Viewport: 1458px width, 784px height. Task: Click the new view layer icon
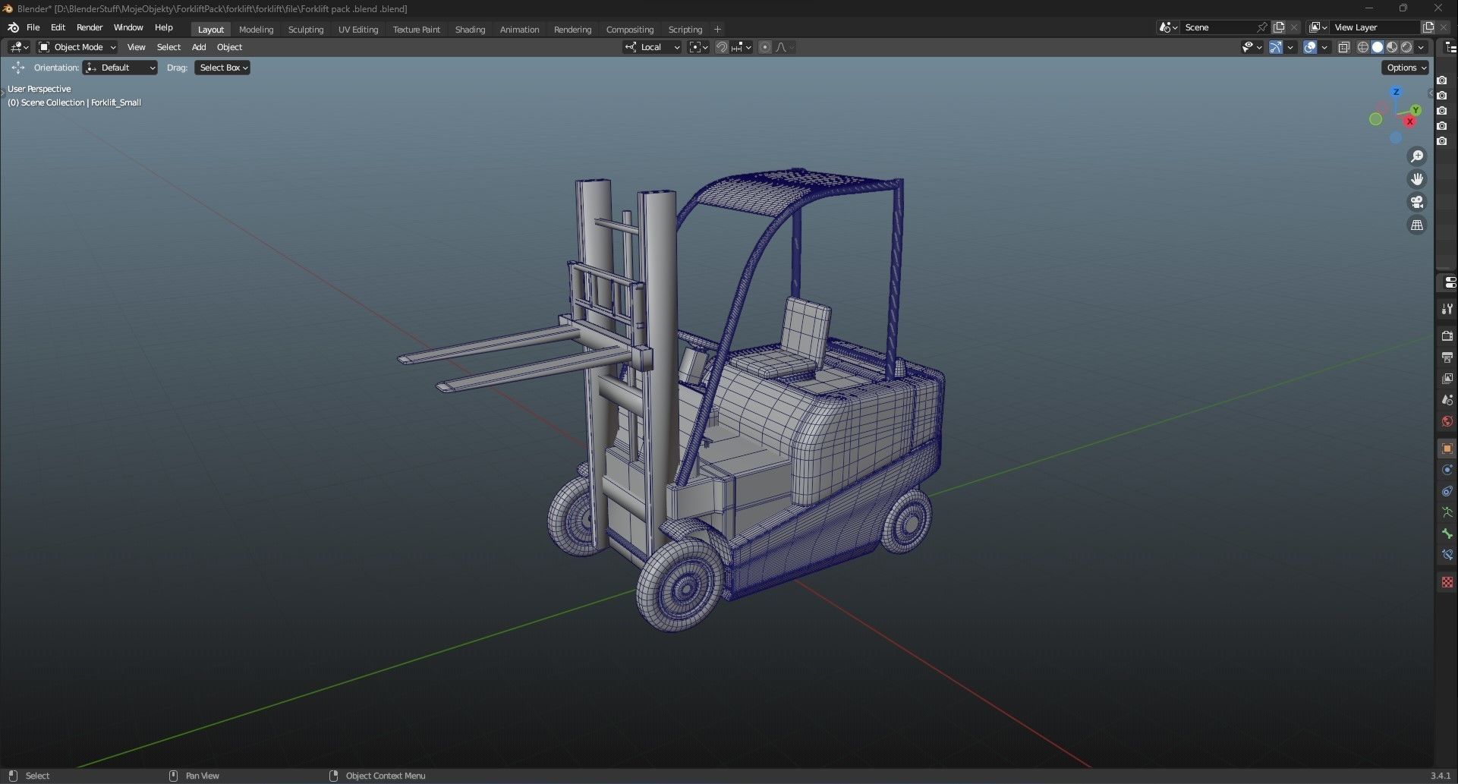point(1428,27)
